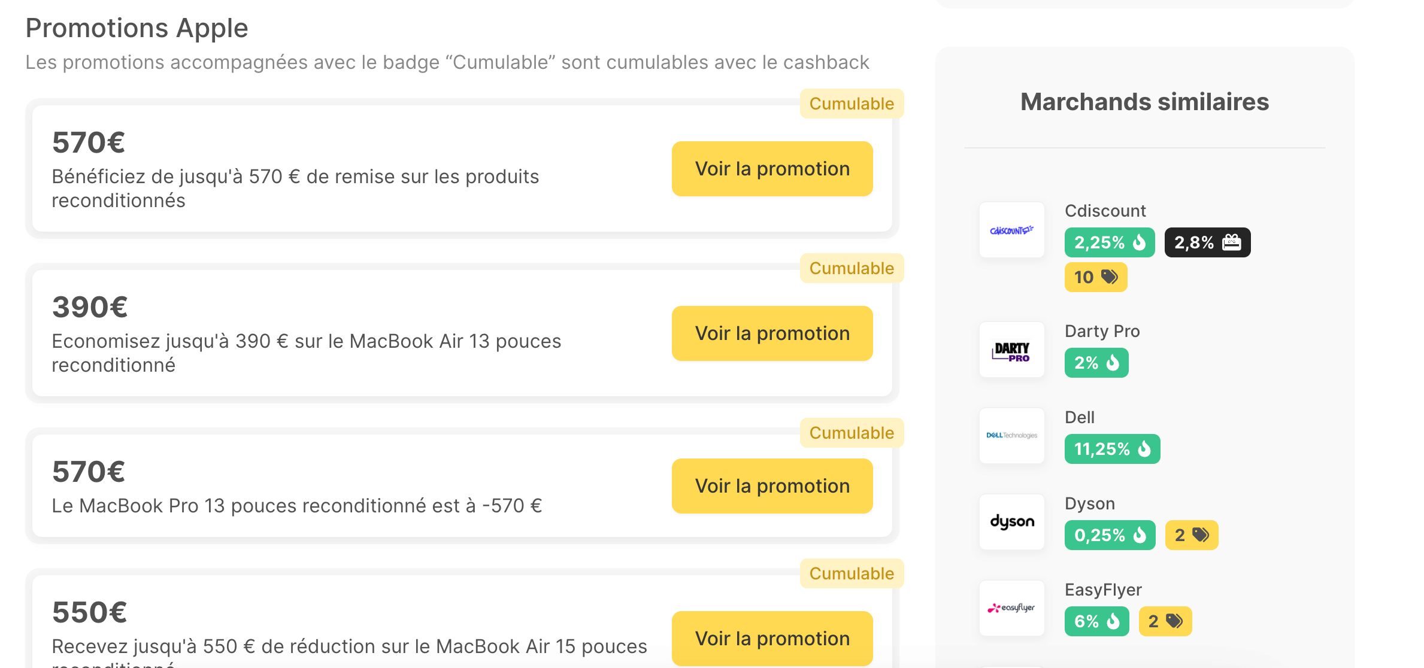Open the Dyson merchant logo
This screenshot has height=668, width=1424.
1011,522
